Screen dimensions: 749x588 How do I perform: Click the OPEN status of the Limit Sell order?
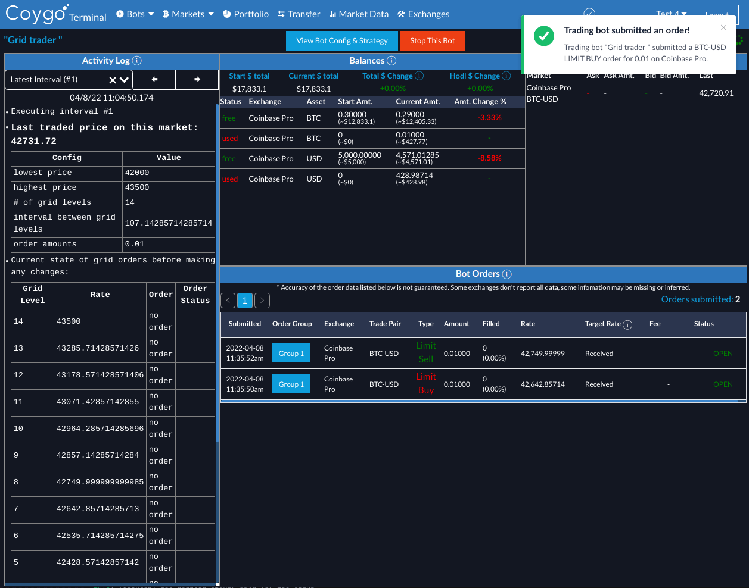[x=723, y=354]
